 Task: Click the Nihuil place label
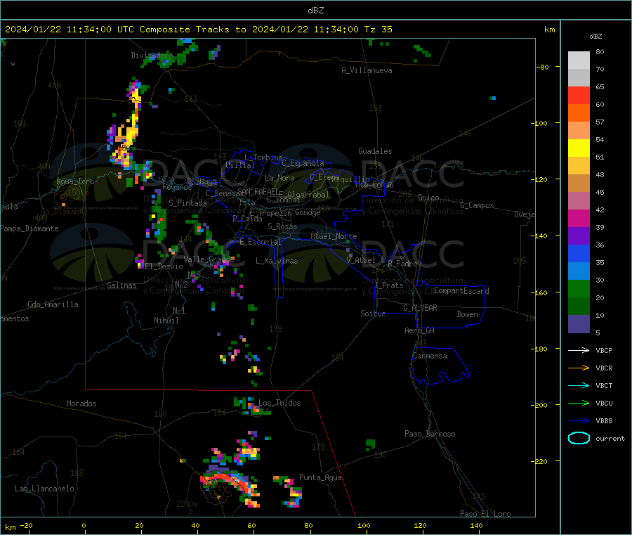coord(166,321)
